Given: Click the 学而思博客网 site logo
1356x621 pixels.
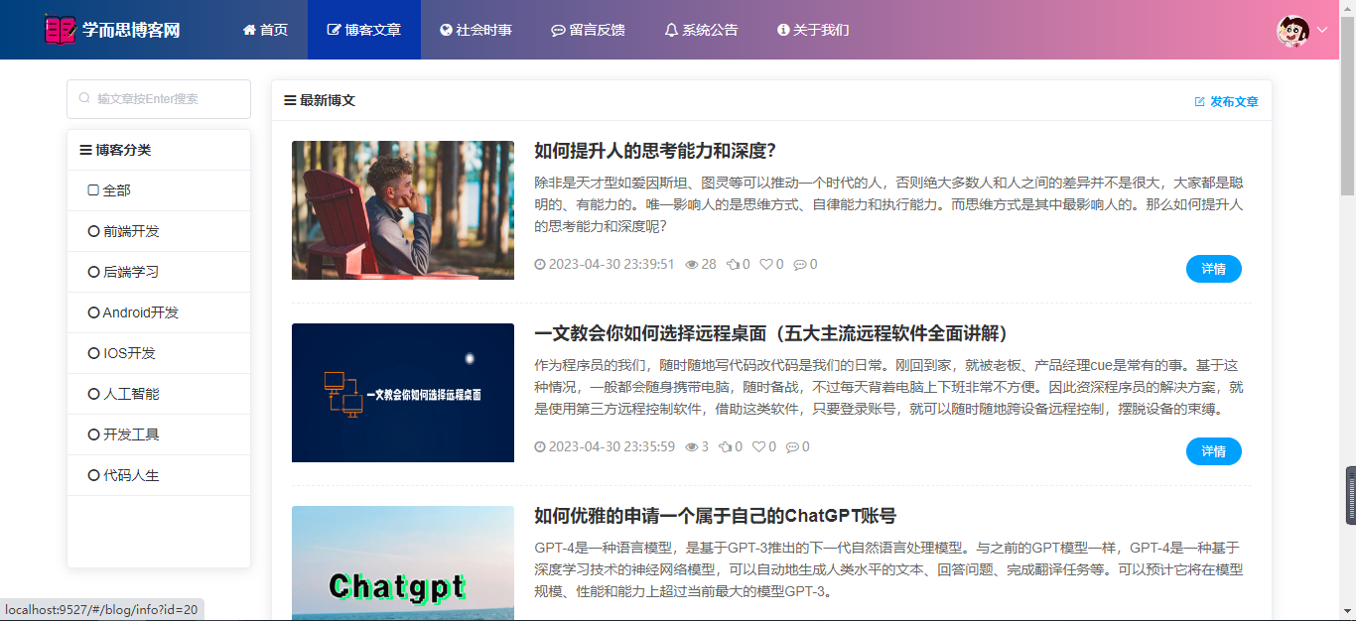Looking at the screenshot, I should [x=112, y=30].
